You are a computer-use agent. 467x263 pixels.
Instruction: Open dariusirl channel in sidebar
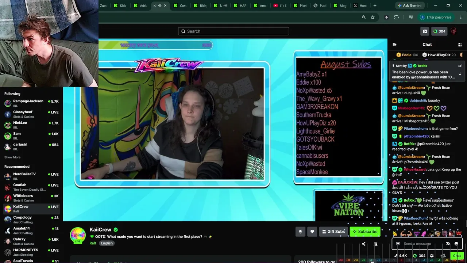(x=31, y=146)
